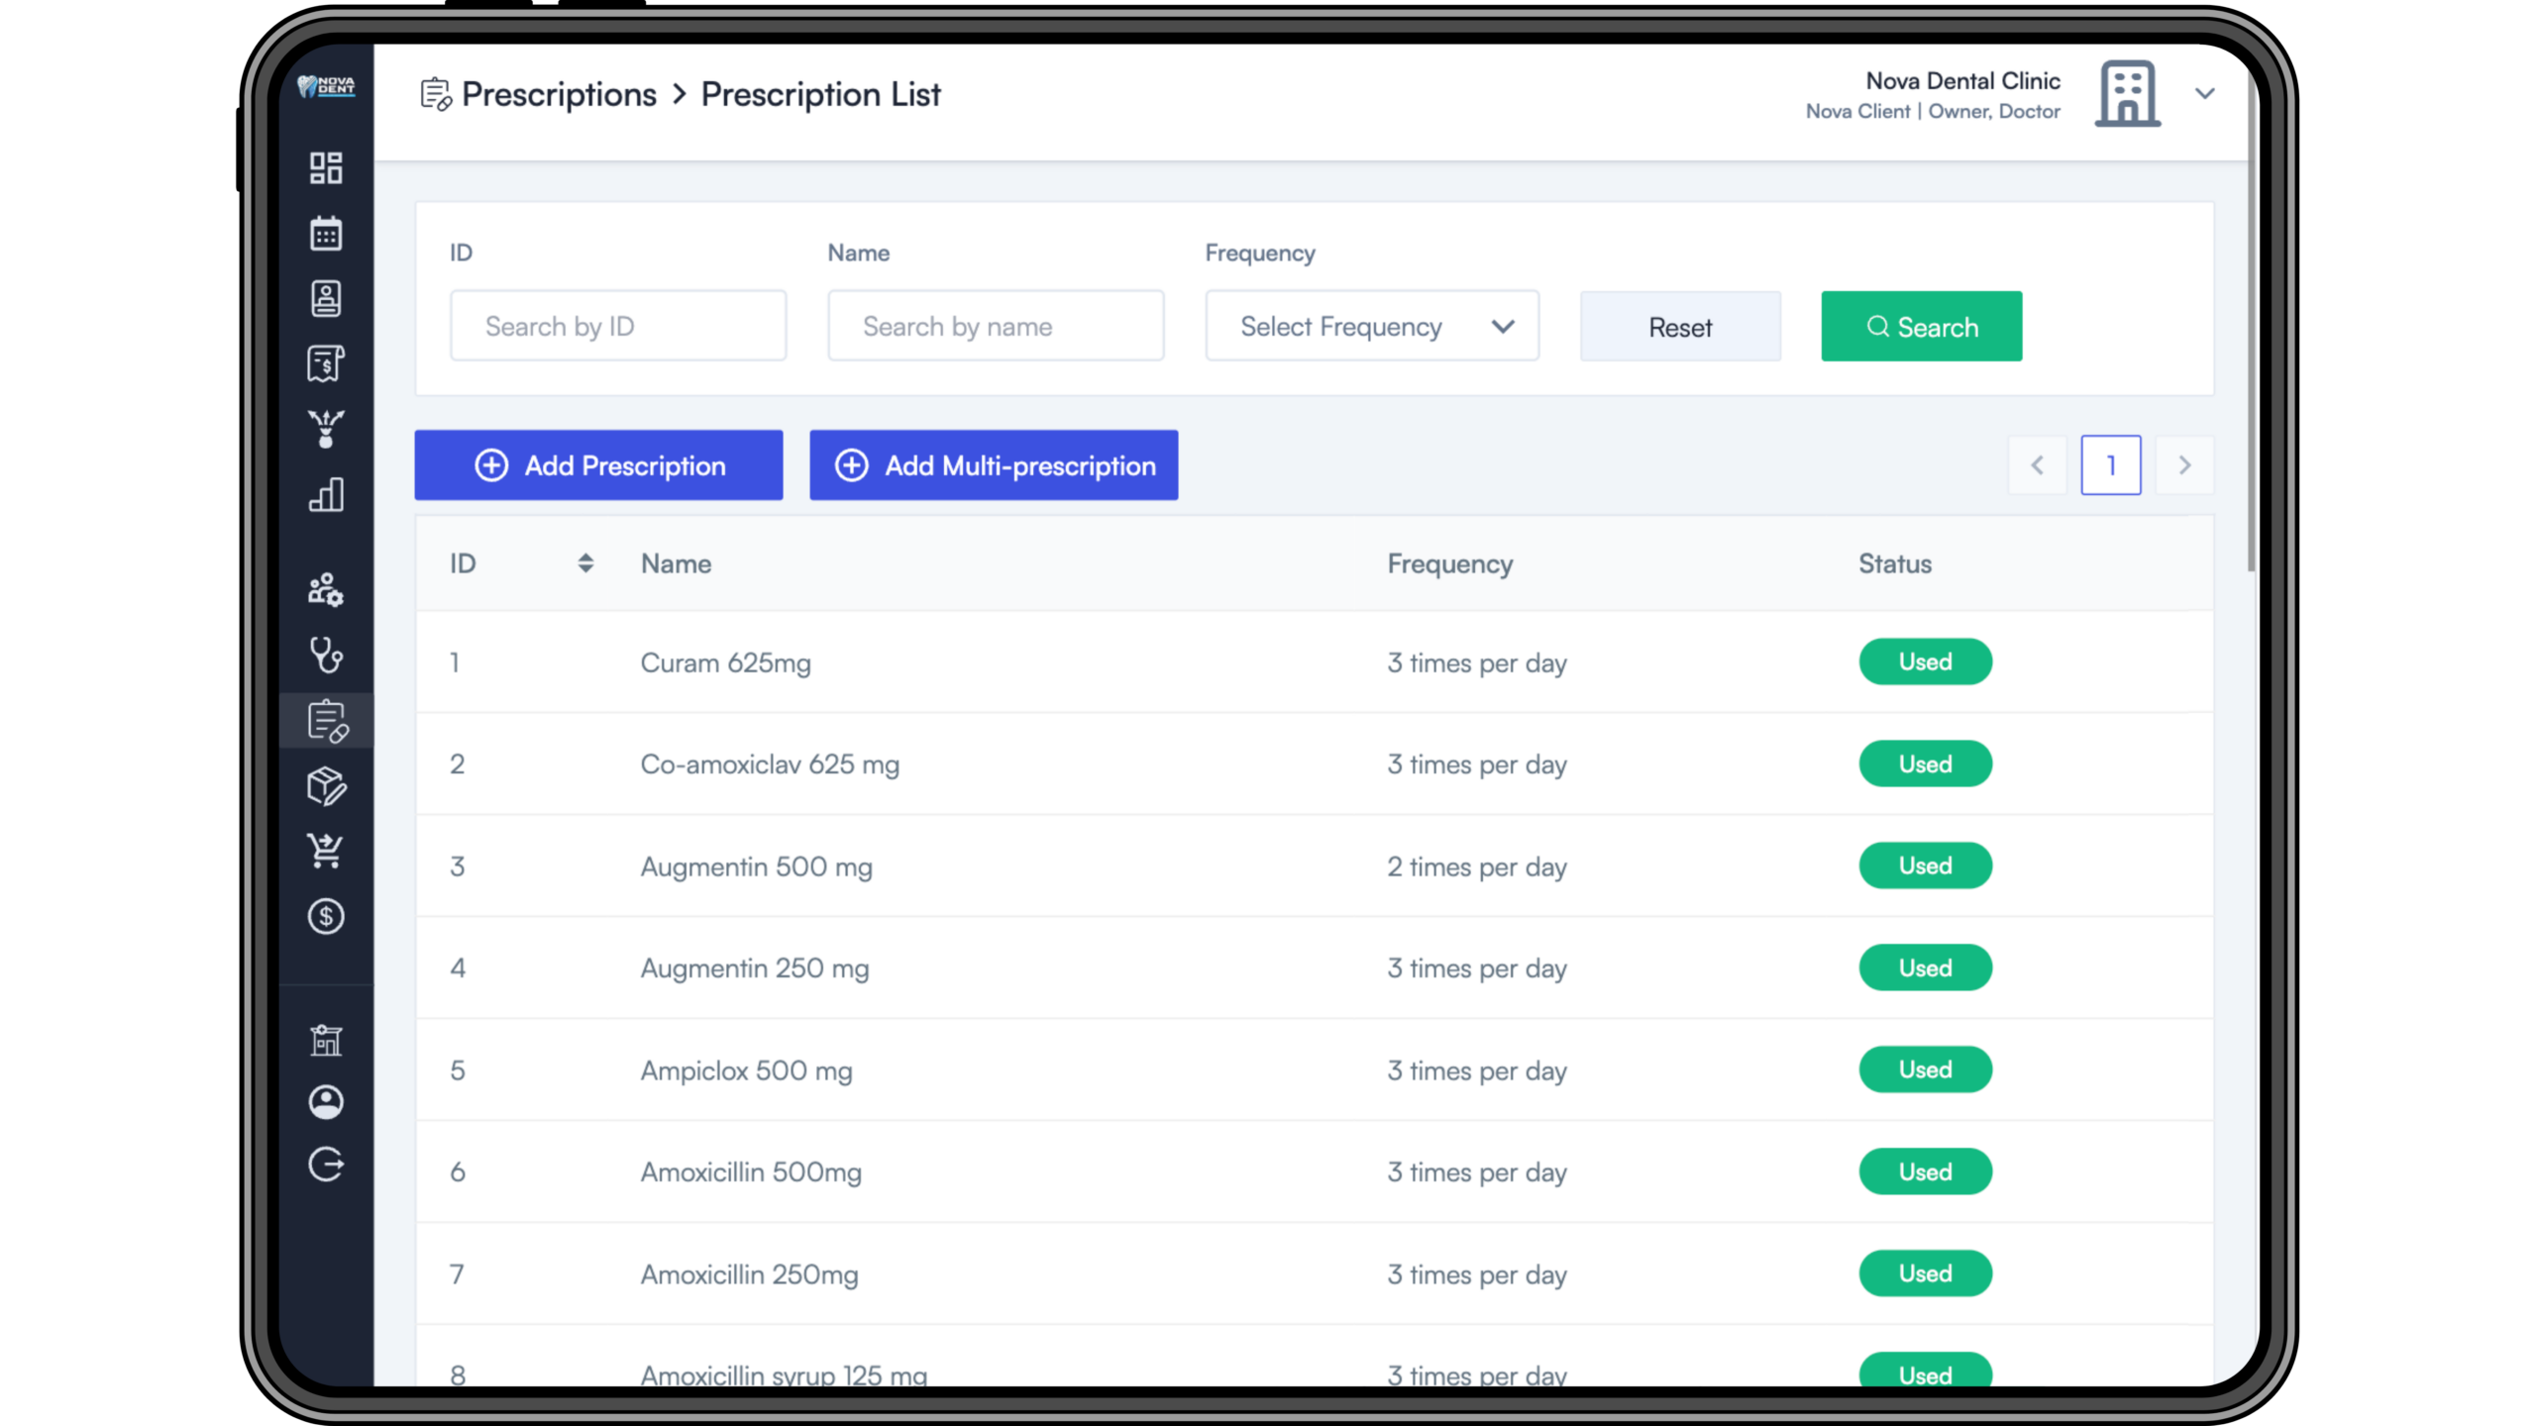The height and width of the screenshot is (1426, 2536).
Task: Go to next page arrow
Action: (x=2184, y=465)
